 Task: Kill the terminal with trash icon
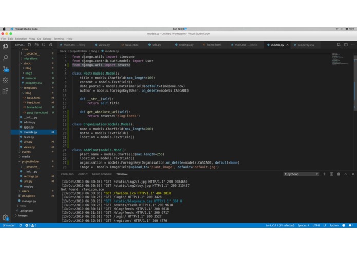pos(339,174)
